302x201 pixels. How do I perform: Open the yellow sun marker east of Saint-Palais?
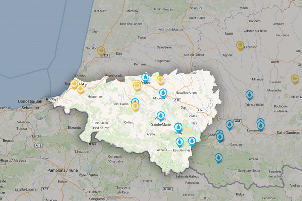click(x=135, y=107)
